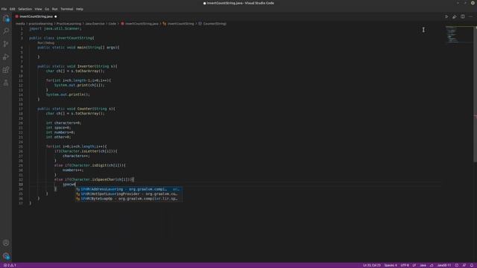The image size is (477, 268).
Task: Click 'import java.util.Scanner;' on line 1
Action: pos(55,28)
